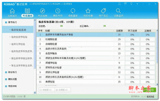Viewport: 160px width, 101px height.
Task: Click the user account icon in title bar
Action: coord(119,4)
